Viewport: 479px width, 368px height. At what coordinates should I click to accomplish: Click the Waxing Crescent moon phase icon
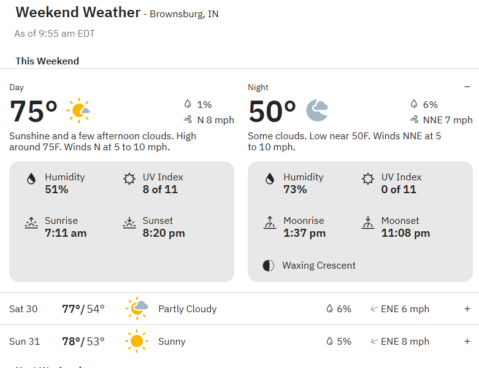269,266
